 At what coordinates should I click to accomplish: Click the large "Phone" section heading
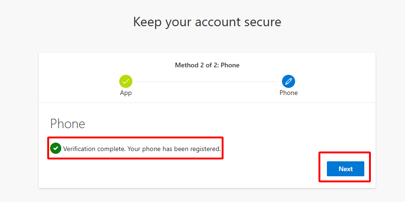[x=68, y=124]
